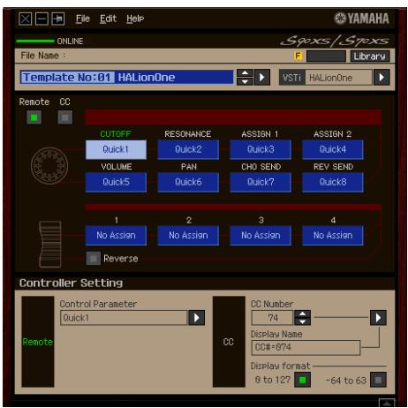Viewport: 408px width, 408px height.
Task: Open the Library button
Action: click(x=370, y=57)
